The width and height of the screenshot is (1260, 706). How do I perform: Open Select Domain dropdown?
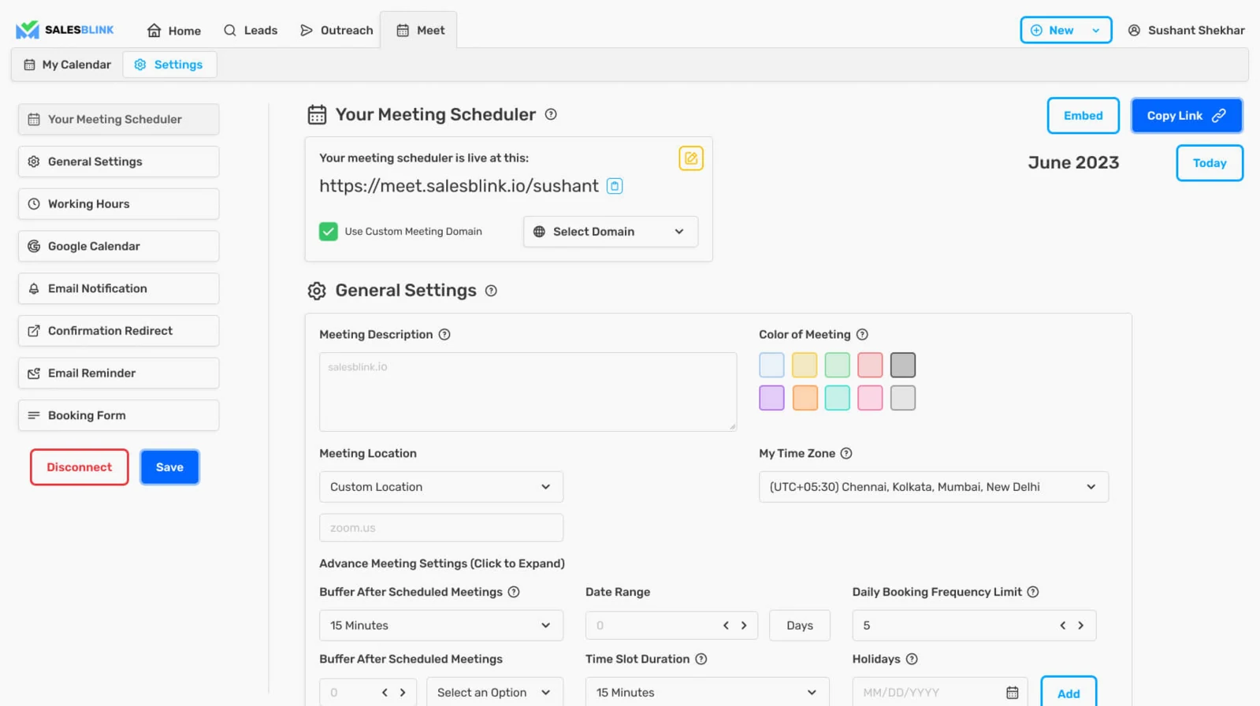coord(611,232)
